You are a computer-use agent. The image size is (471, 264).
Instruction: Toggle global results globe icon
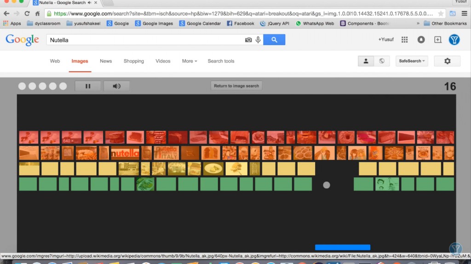click(382, 61)
